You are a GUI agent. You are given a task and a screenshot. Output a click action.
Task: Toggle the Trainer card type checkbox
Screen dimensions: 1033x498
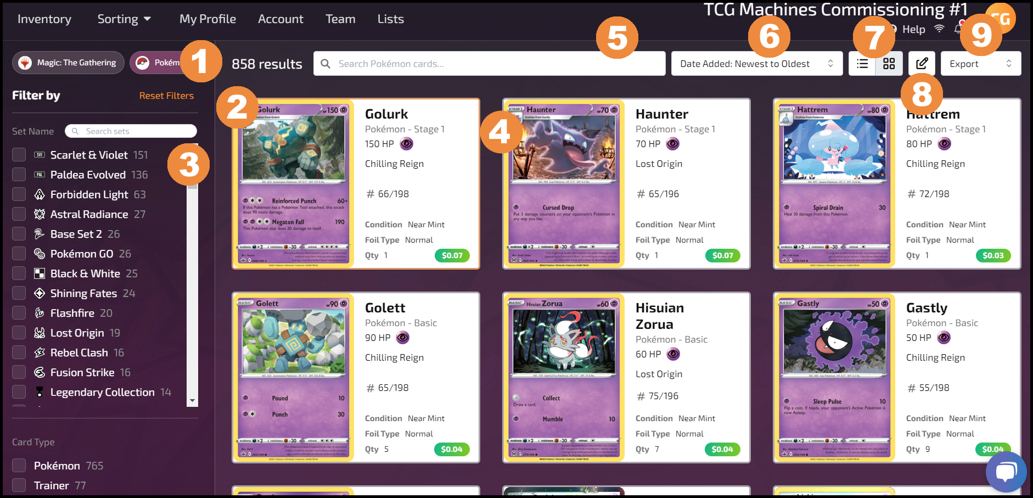pyautogui.click(x=19, y=485)
